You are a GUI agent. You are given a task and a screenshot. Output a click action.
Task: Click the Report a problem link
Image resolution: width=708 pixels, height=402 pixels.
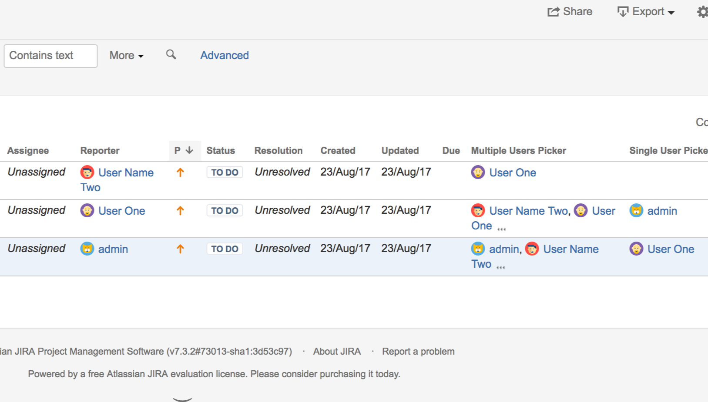418,352
